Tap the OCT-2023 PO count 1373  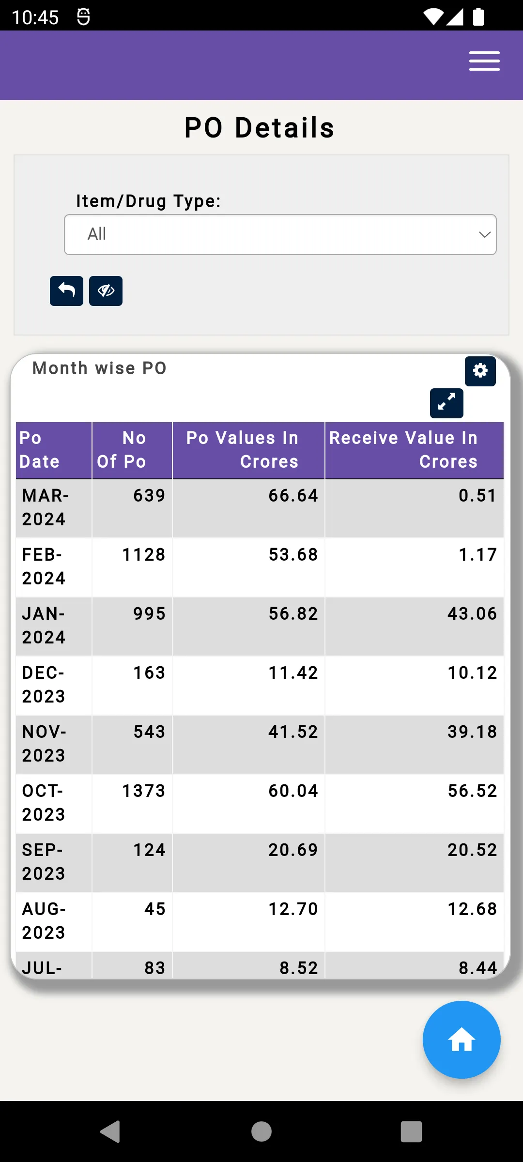[143, 791]
